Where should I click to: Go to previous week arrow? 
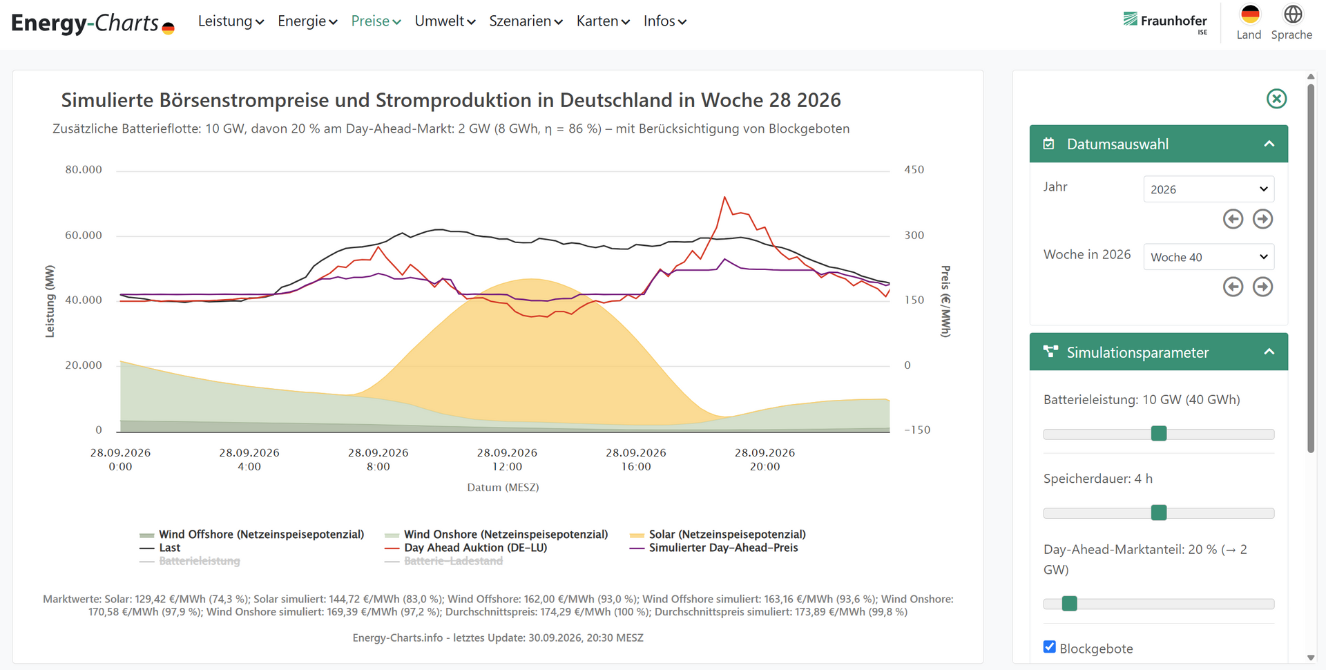click(x=1233, y=287)
